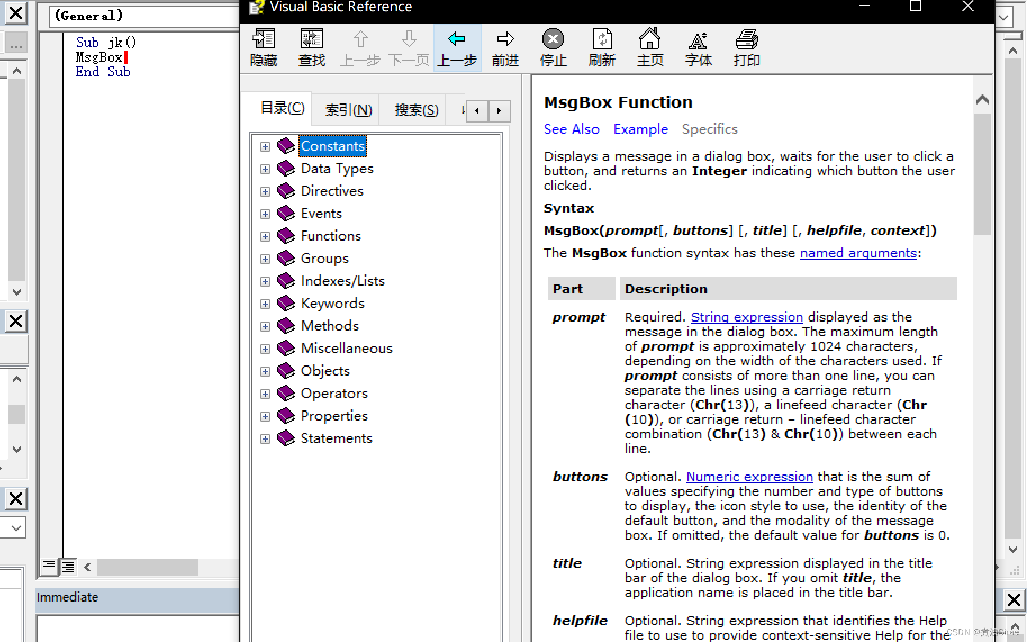Select the Keywords tree item
The height and width of the screenshot is (642, 1027).
332,304
